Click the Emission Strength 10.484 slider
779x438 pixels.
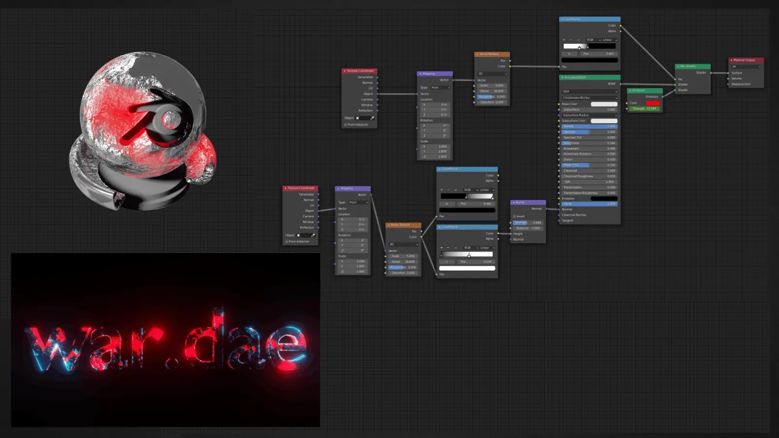point(645,108)
